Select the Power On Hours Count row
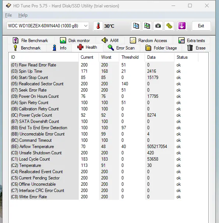The width and height of the screenshot is (219, 223). [104, 96]
